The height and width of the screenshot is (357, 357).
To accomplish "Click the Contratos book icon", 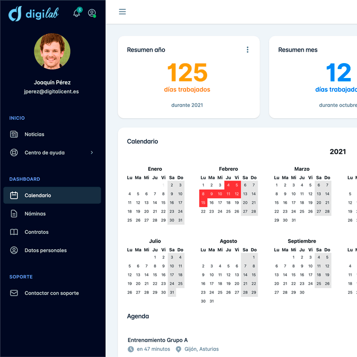I will tap(14, 232).
